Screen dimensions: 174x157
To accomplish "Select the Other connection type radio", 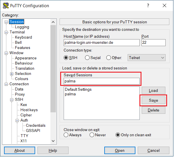I will click(109, 58).
